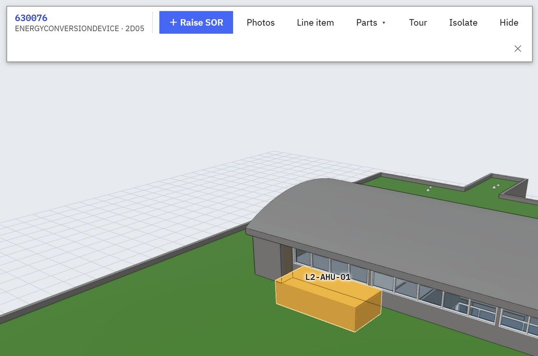The height and width of the screenshot is (356, 538).
Task: Click the ENERGYCONVERSIONDEVICE · 2D05 subtitle
Action: 80,29
